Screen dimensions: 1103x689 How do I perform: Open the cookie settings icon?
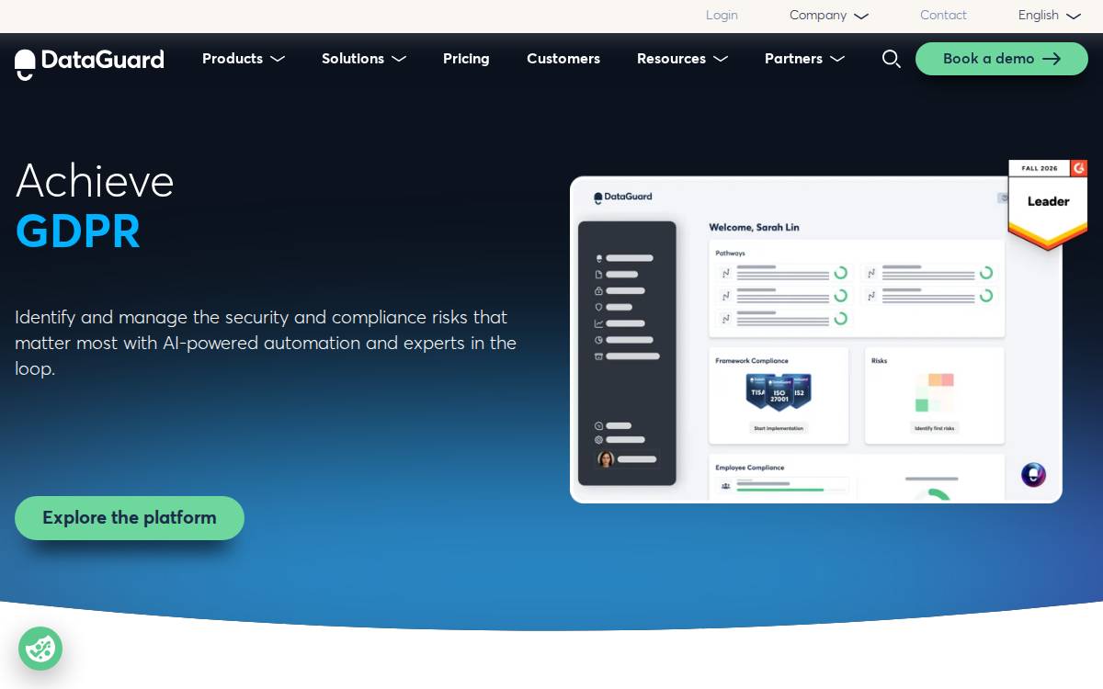pyautogui.click(x=40, y=649)
